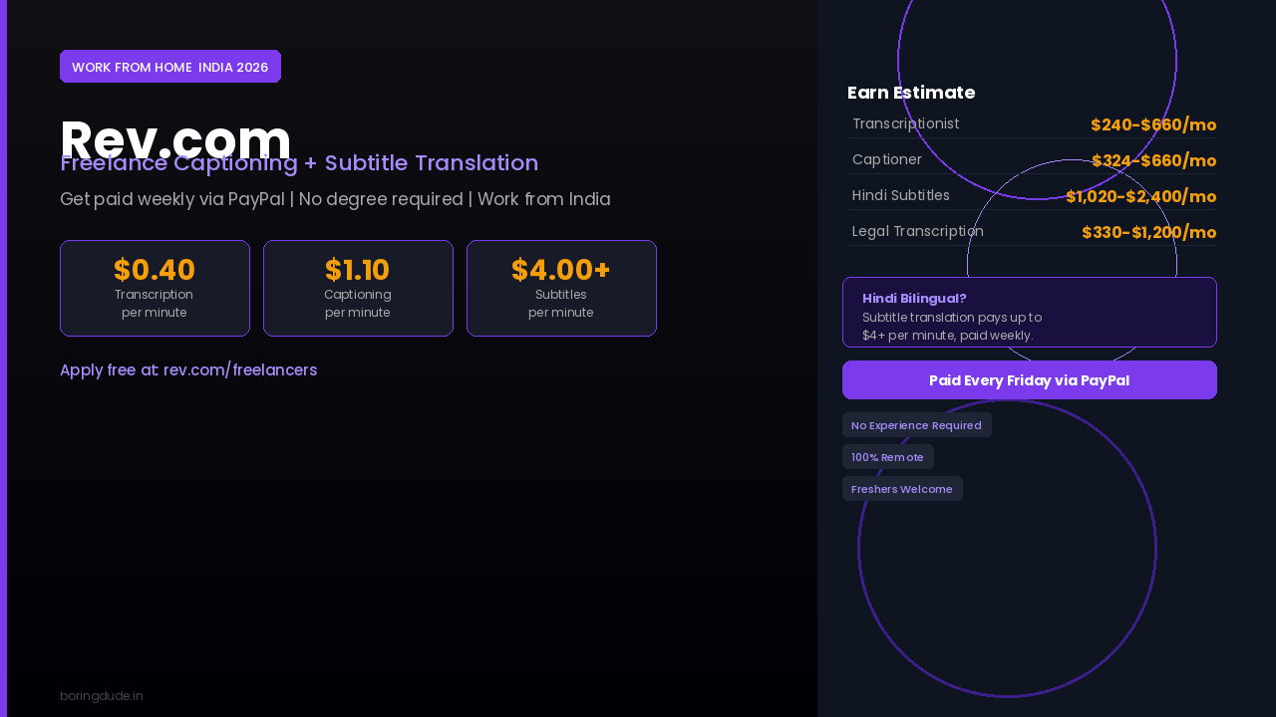The height and width of the screenshot is (717, 1276).
Task: Select the $4.00+ Subtitles rate card
Action: click(561, 288)
